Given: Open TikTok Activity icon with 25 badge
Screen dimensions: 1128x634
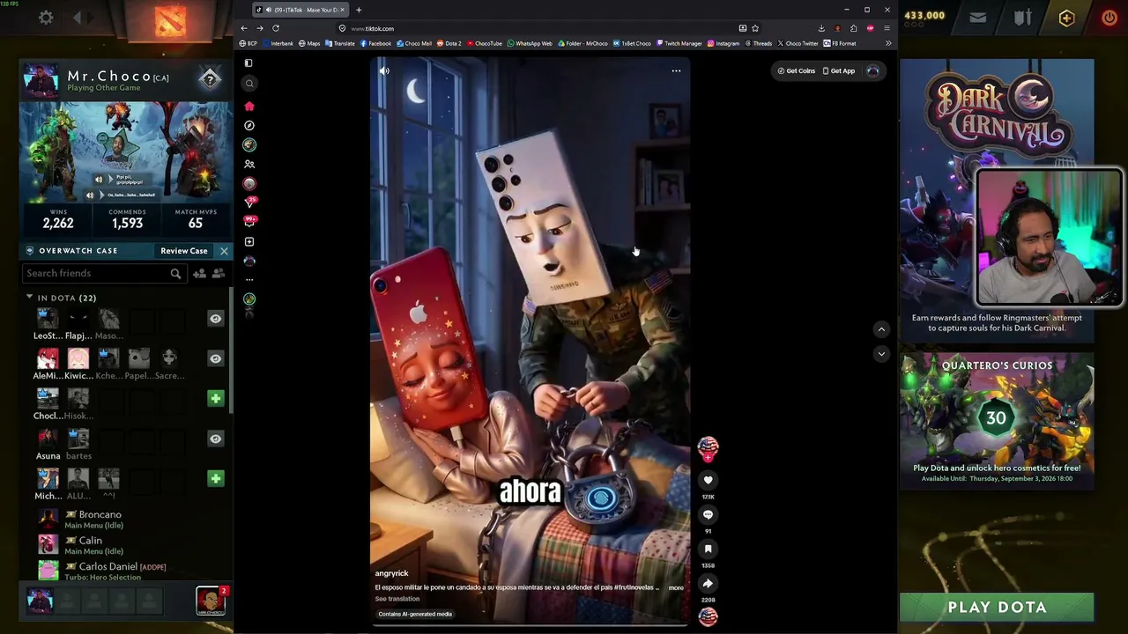Looking at the screenshot, I should click(x=249, y=203).
